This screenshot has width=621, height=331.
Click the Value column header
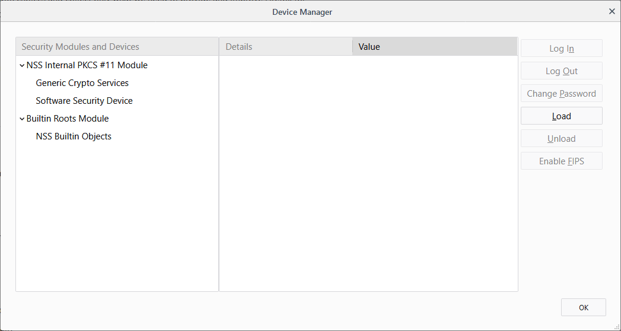[x=434, y=47]
